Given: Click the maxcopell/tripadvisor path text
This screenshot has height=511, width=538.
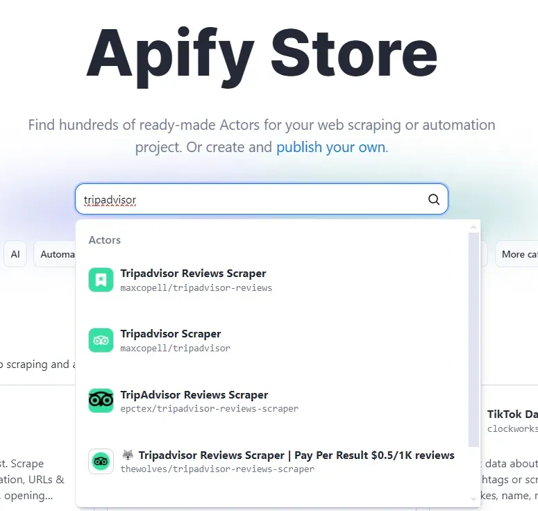Looking at the screenshot, I should tap(176, 348).
